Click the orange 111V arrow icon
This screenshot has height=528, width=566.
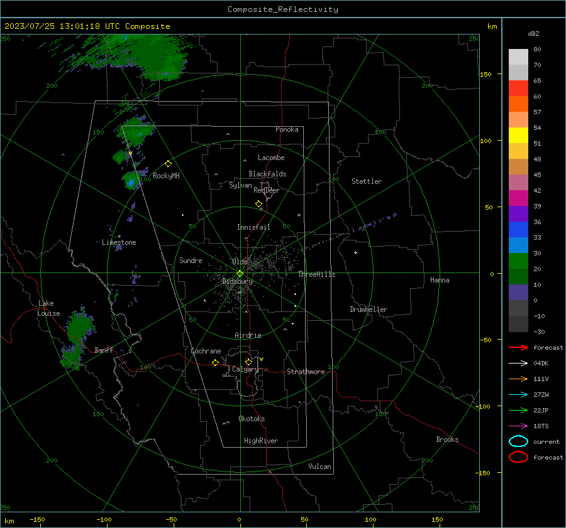tap(518, 379)
